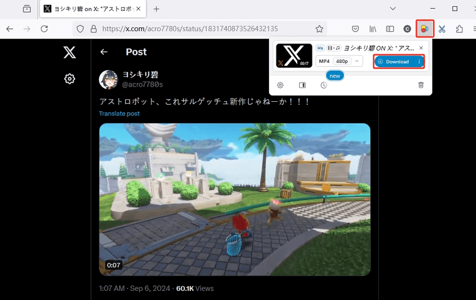This screenshot has width=476, height=300.
Task: Open the dark circular C extension icon
Action: tap(407, 29)
